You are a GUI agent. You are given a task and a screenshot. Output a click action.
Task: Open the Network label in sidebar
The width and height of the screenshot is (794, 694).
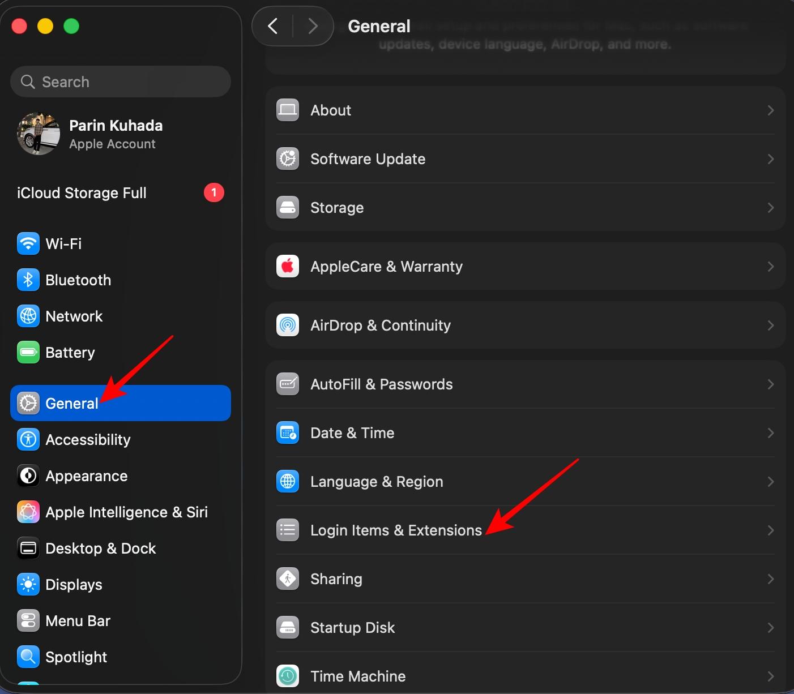74,316
